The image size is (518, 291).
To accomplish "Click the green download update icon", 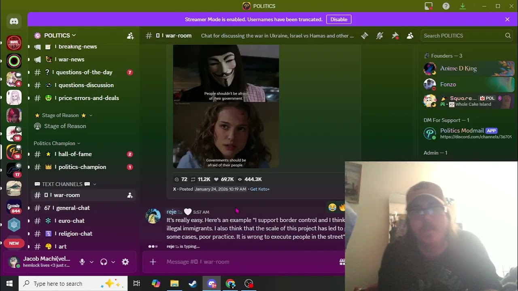I will click(x=463, y=6).
